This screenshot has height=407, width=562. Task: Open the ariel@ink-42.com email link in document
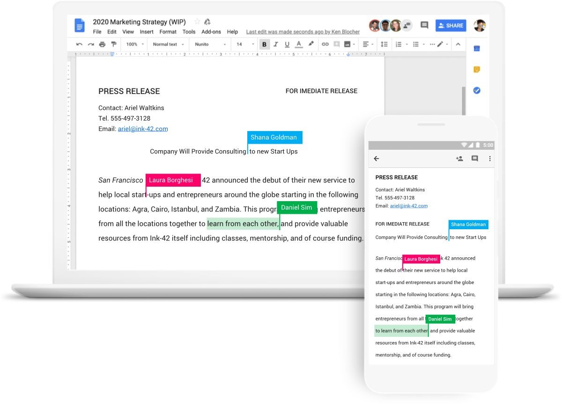pyautogui.click(x=143, y=129)
